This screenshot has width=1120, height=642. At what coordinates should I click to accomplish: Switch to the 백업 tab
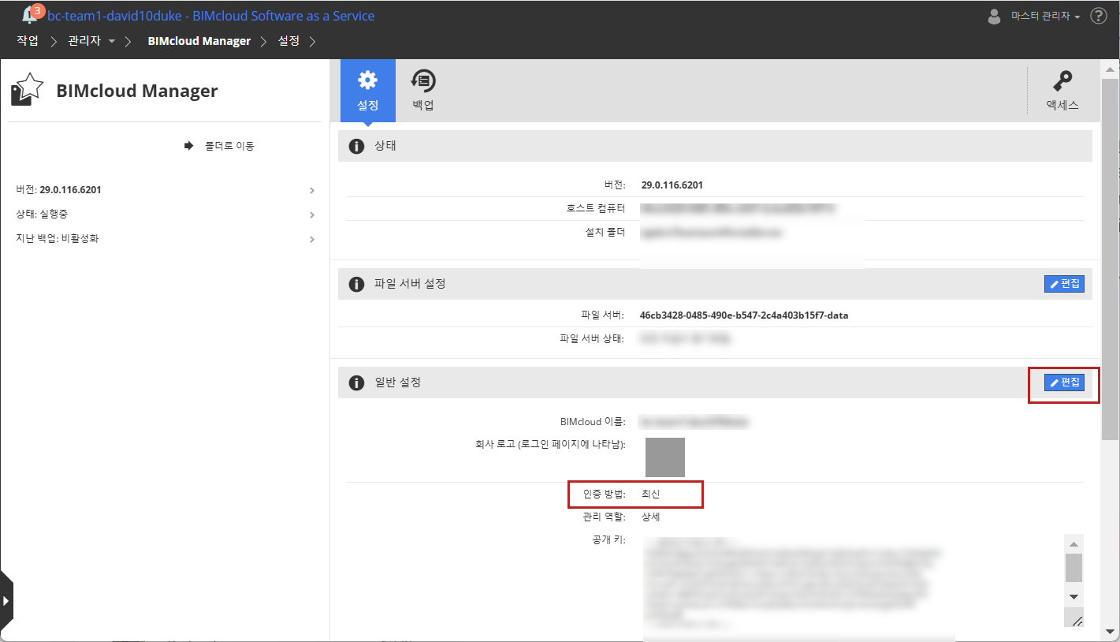(x=423, y=91)
